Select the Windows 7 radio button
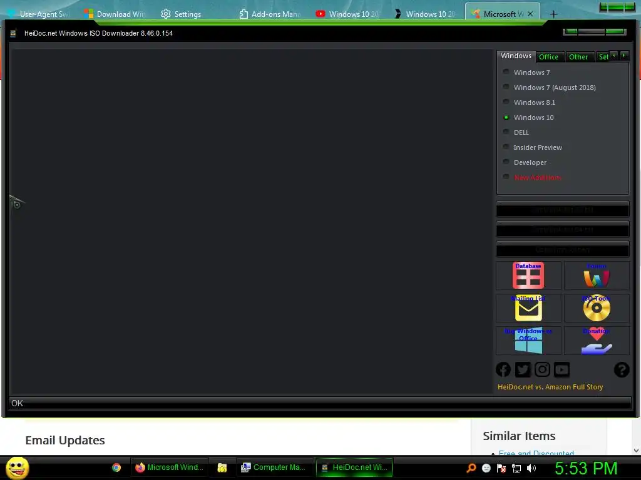Image resolution: width=641 pixels, height=480 pixels. point(506,72)
